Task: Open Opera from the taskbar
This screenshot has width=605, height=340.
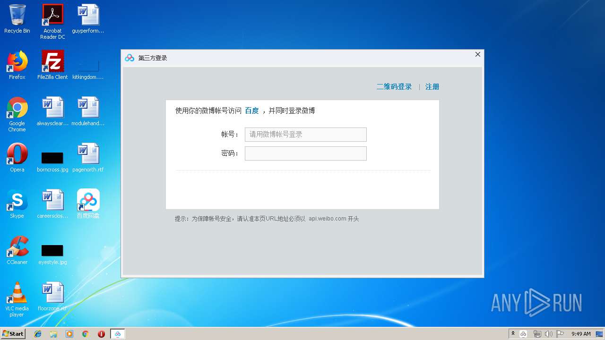Action: 101,334
